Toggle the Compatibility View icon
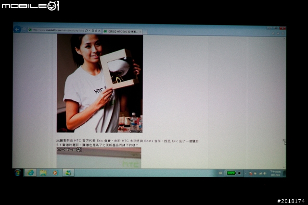 (x=93, y=31)
